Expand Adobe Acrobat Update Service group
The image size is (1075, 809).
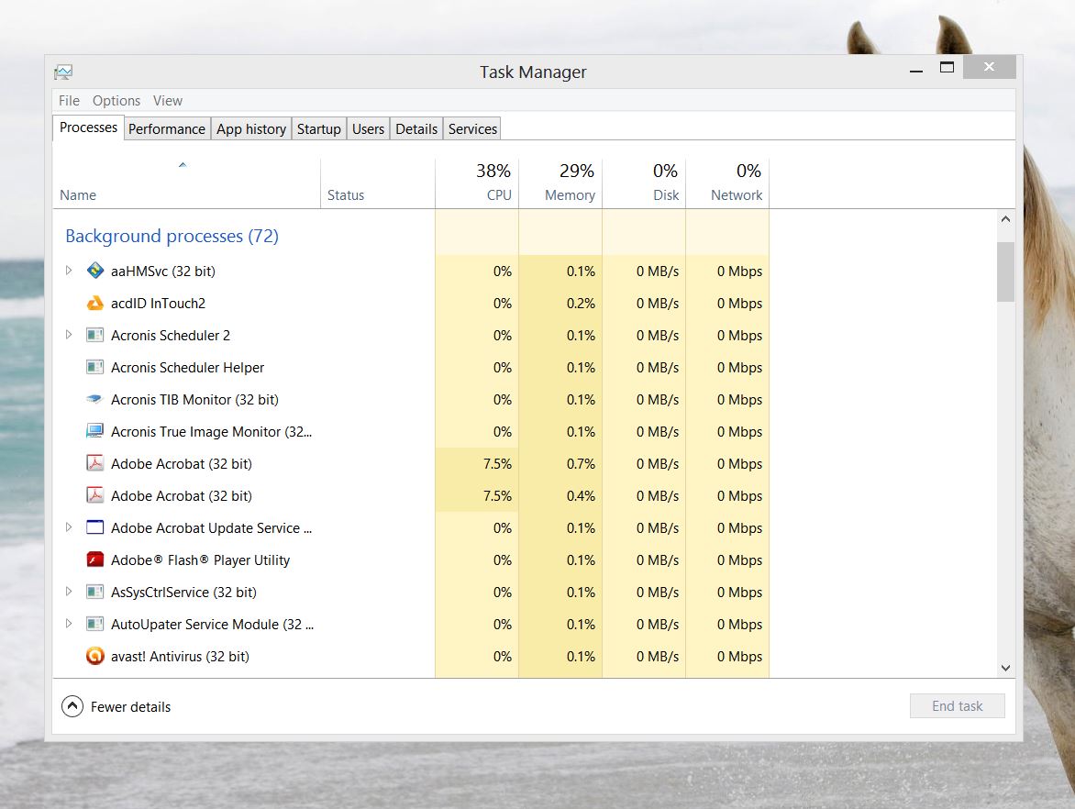point(69,528)
